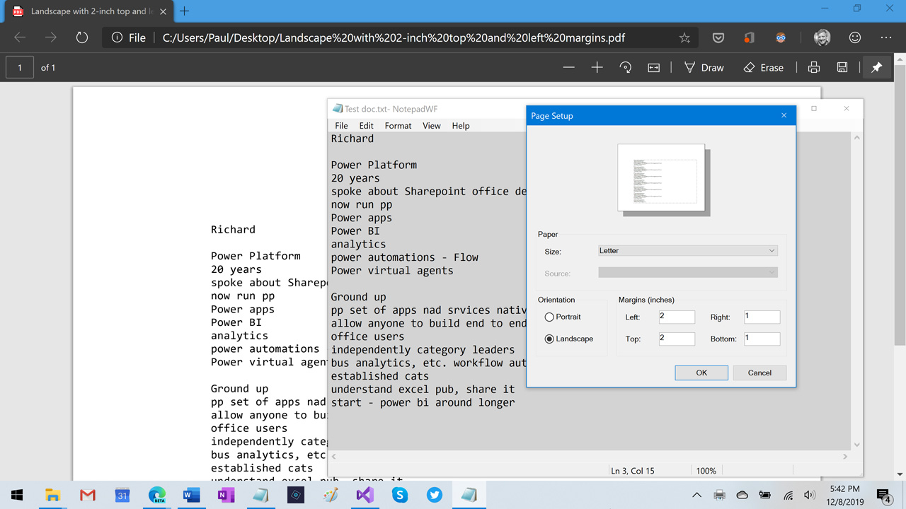
Task: Click the Save icon in PDF toolbar
Action: coord(842,68)
